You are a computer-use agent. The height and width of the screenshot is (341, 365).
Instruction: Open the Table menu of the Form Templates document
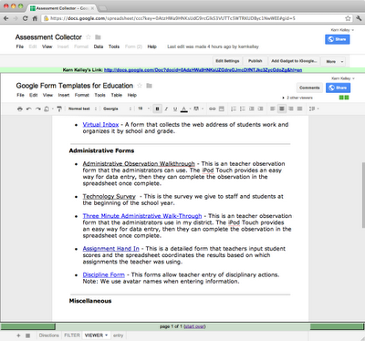click(117, 95)
